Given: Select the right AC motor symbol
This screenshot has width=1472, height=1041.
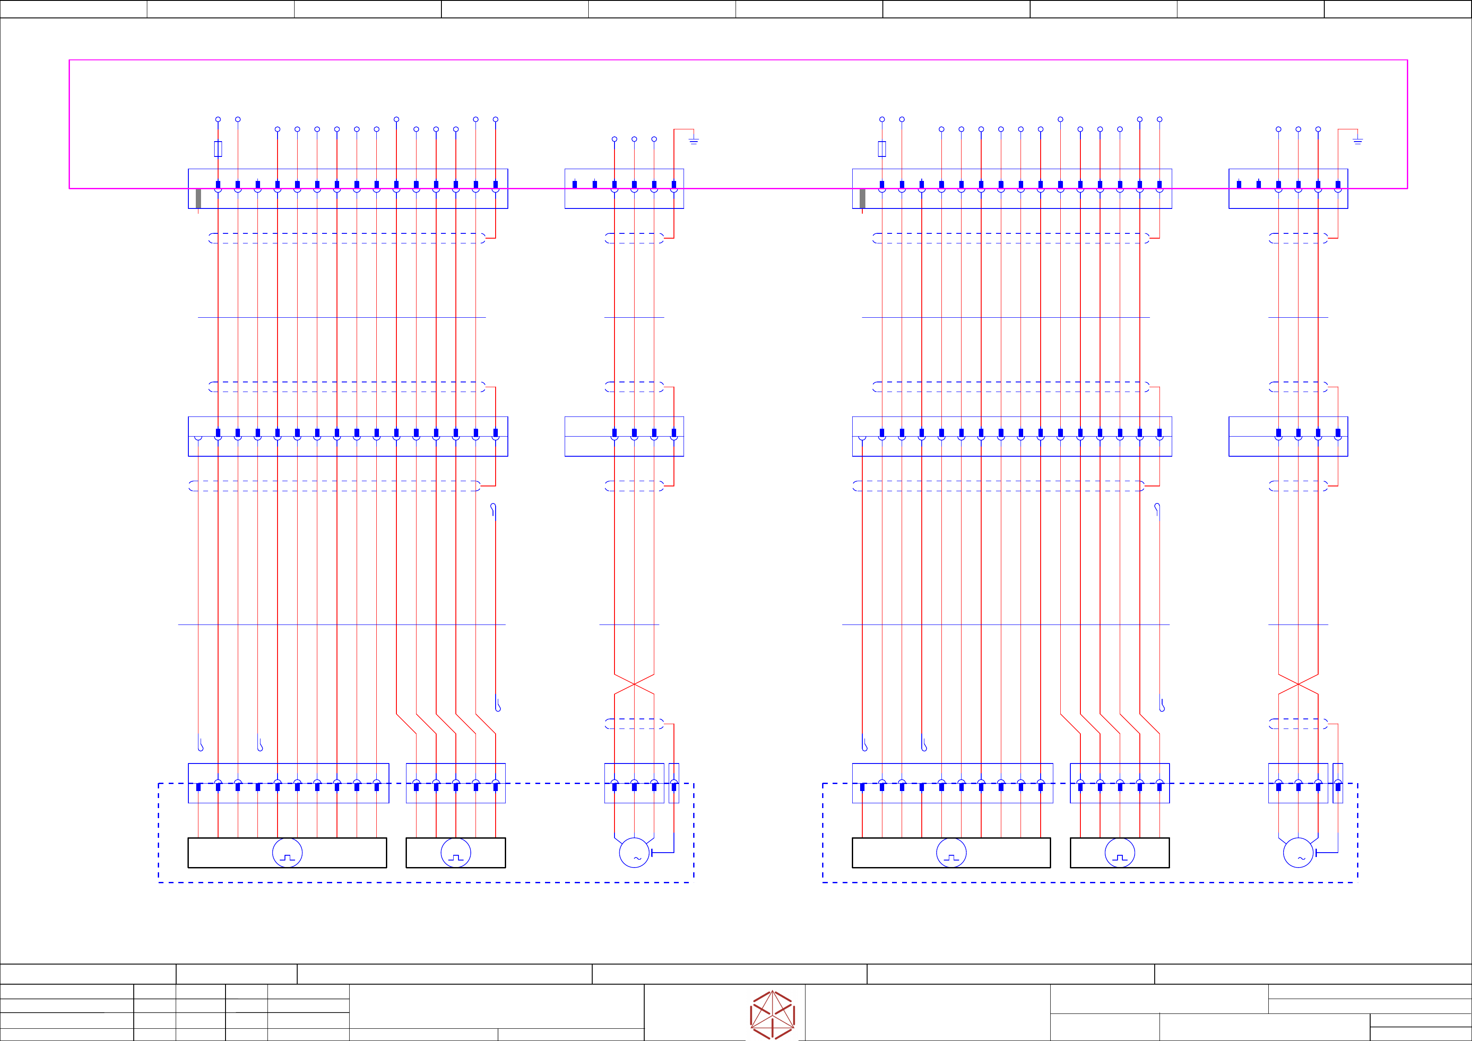Looking at the screenshot, I should (x=1298, y=853).
